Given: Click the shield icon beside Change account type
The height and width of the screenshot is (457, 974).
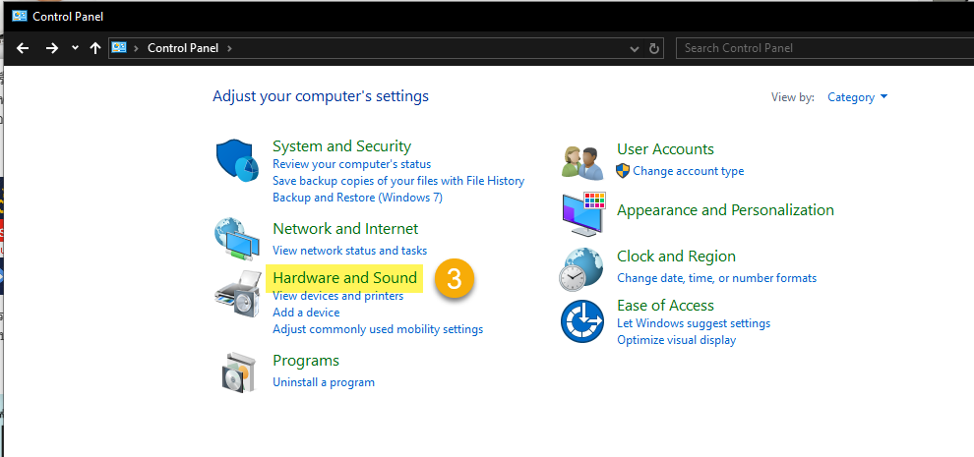Looking at the screenshot, I should point(623,171).
